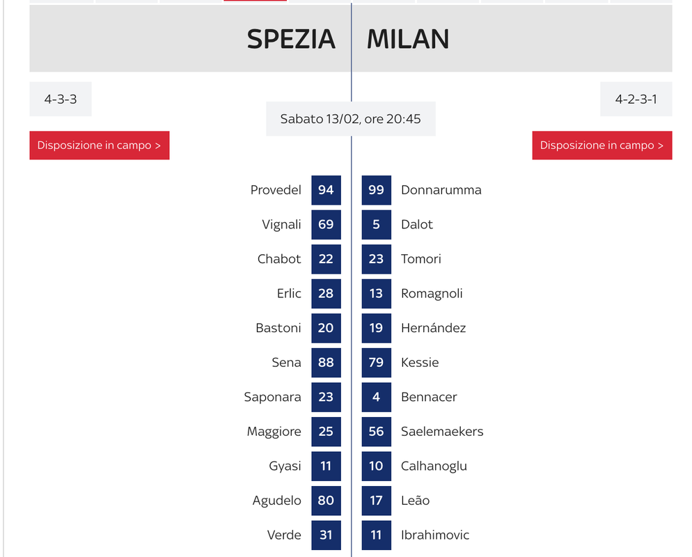Select the highlighted red tab at top
The height and width of the screenshot is (557, 692).
[255, 1]
